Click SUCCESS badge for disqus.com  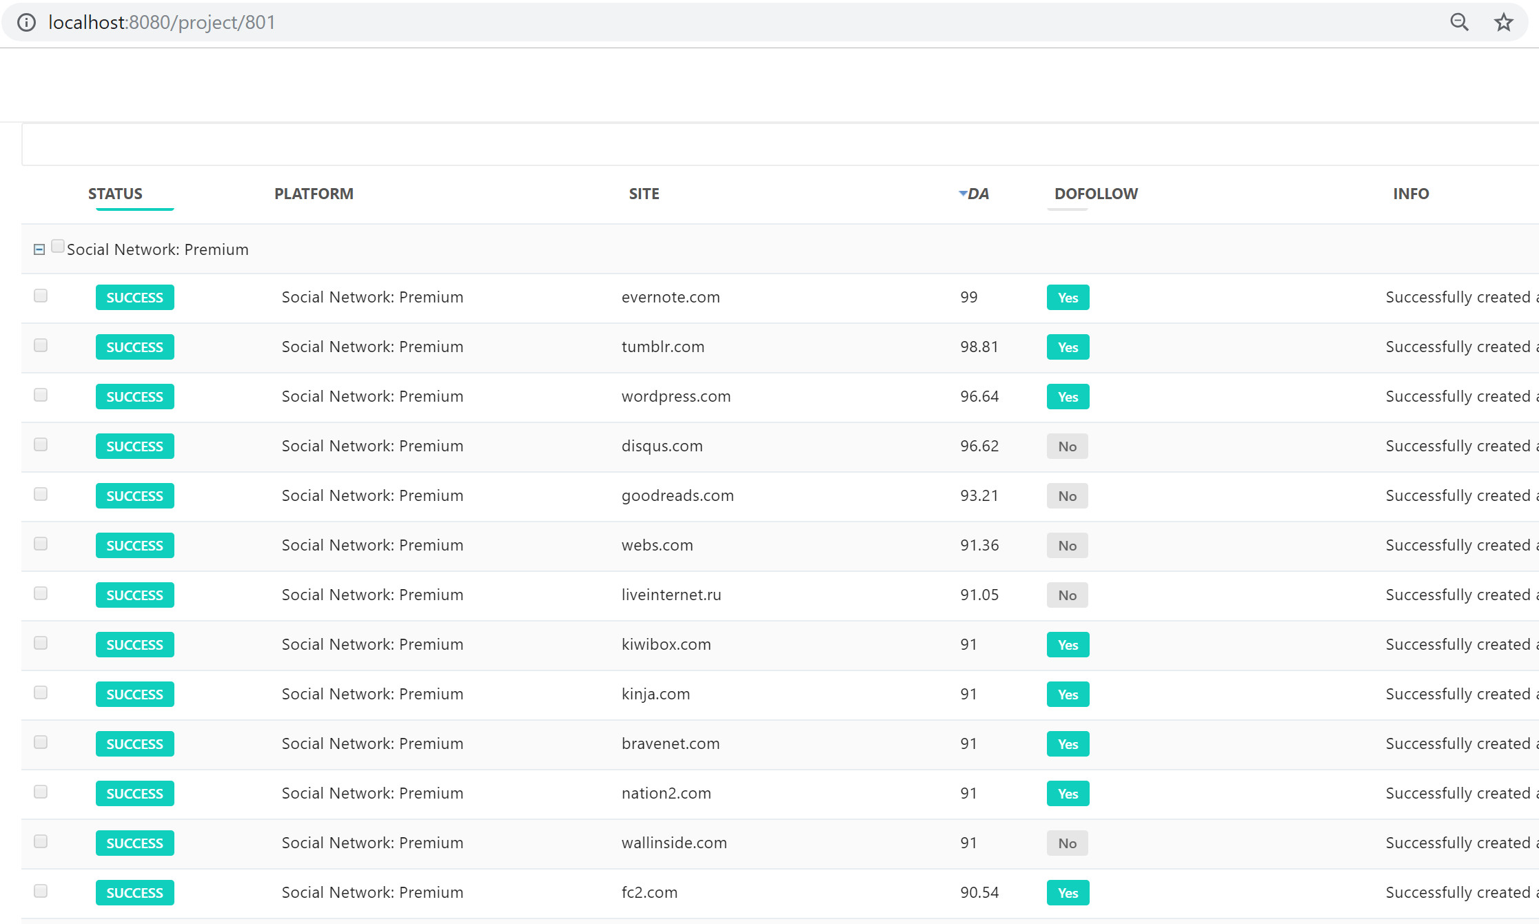tap(135, 446)
